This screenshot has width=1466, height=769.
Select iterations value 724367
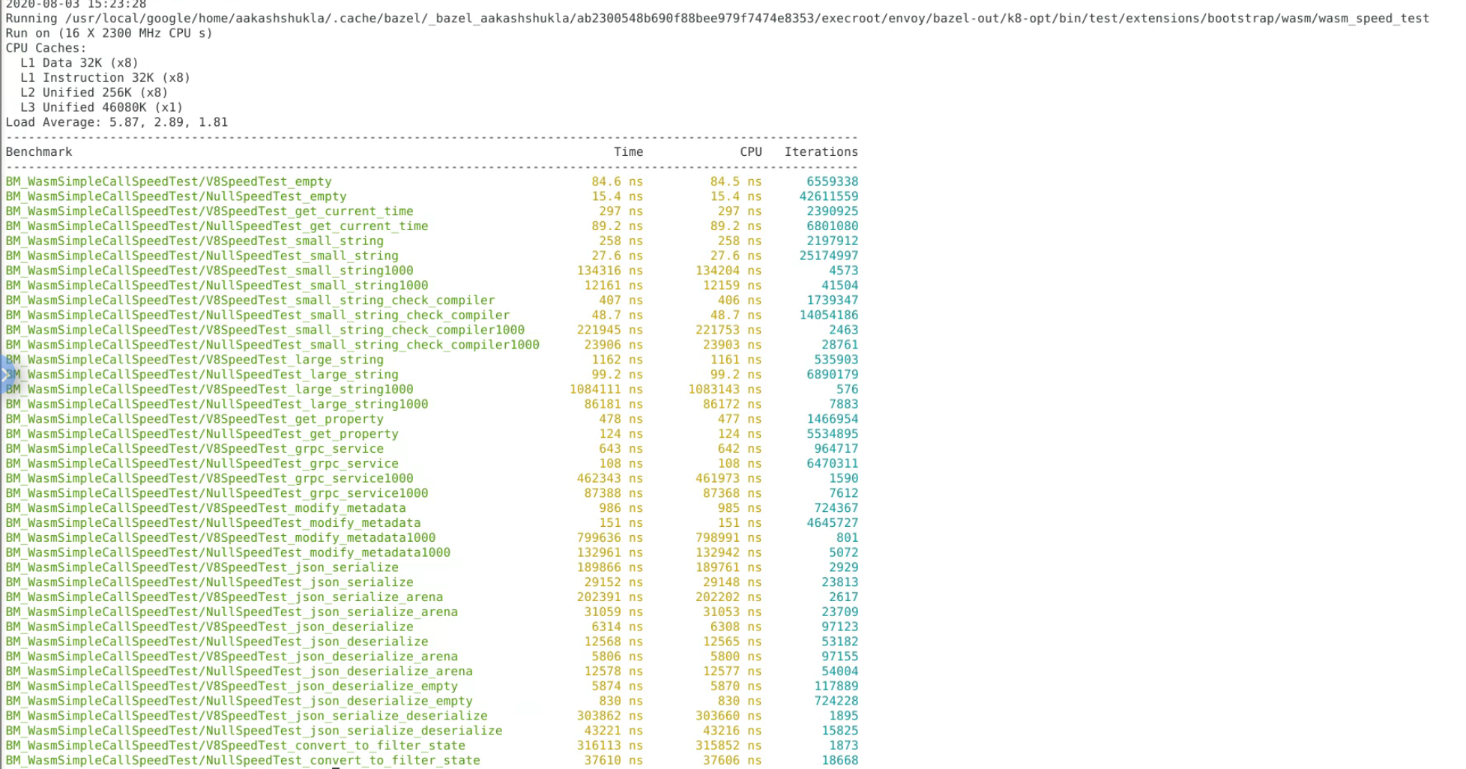click(x=836, y=508)
